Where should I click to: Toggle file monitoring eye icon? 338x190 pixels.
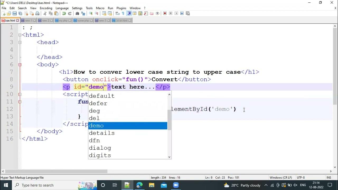[157, 13]
